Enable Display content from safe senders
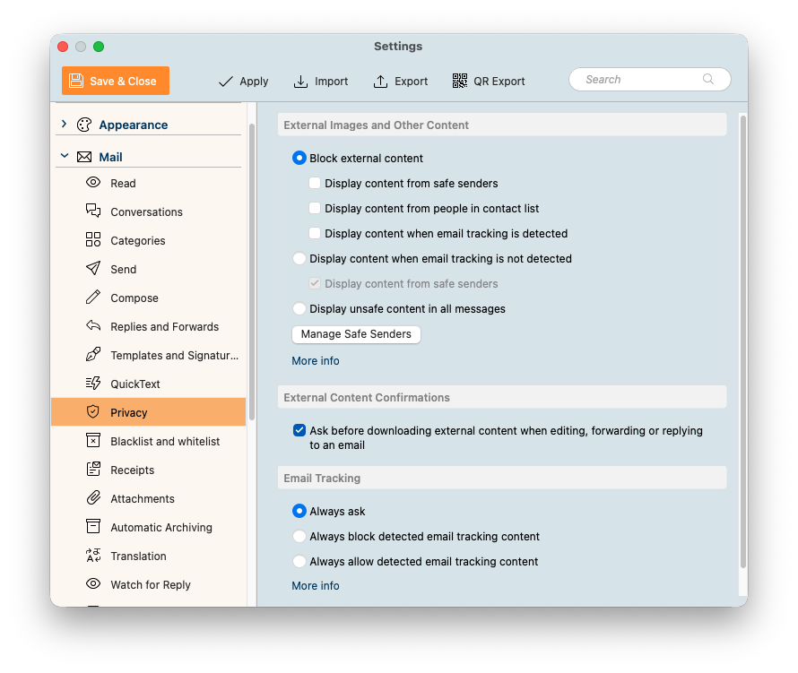 click(x=315, y=184)
